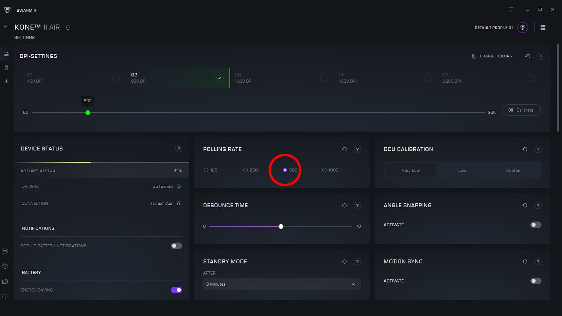Open help for Polling Rate
The width and height of the screenshot is (562, 316).
click(x=357, y=149)
